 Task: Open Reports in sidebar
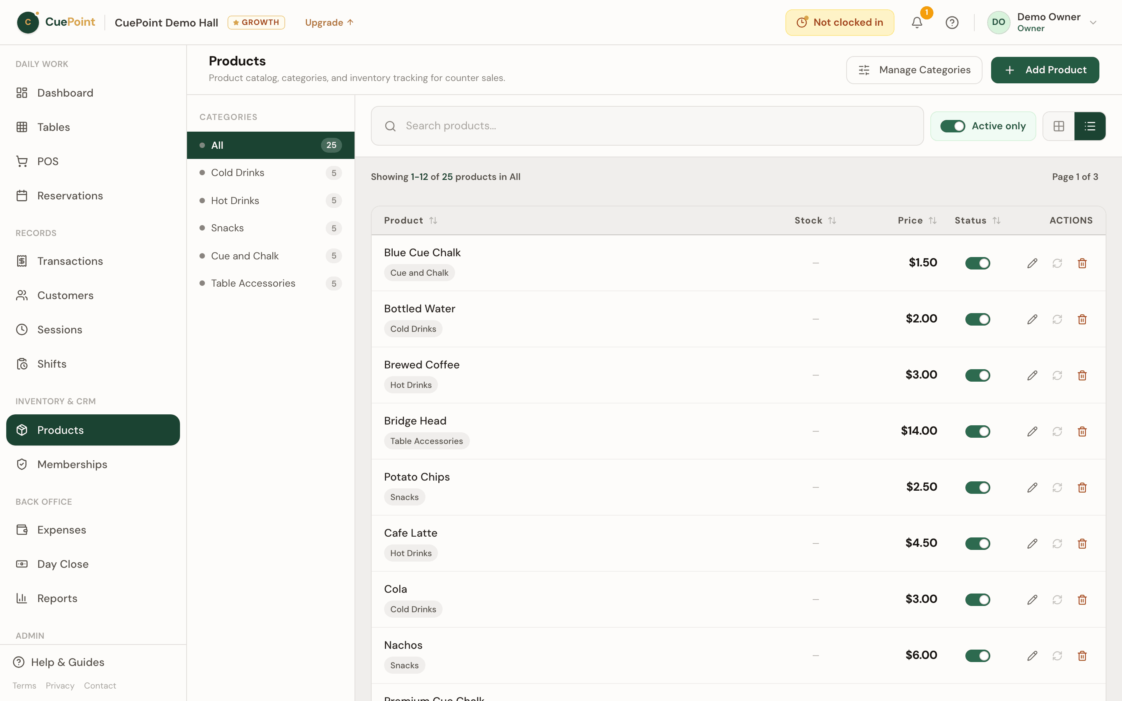click(x=93, y=599)
